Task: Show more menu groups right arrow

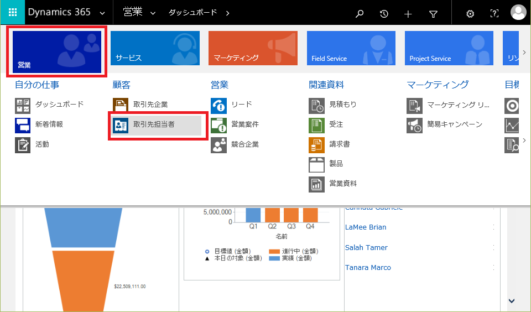Action: coord(524,141)
